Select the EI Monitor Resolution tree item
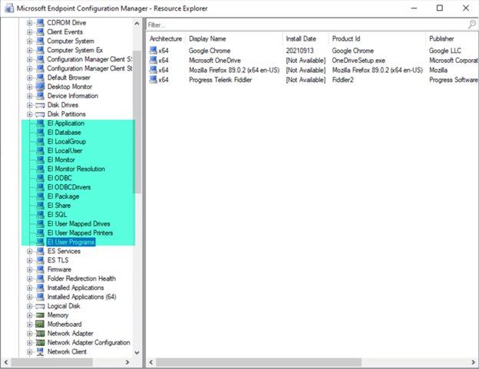This screenshot has height=369, width=479. tap(76, 169)
